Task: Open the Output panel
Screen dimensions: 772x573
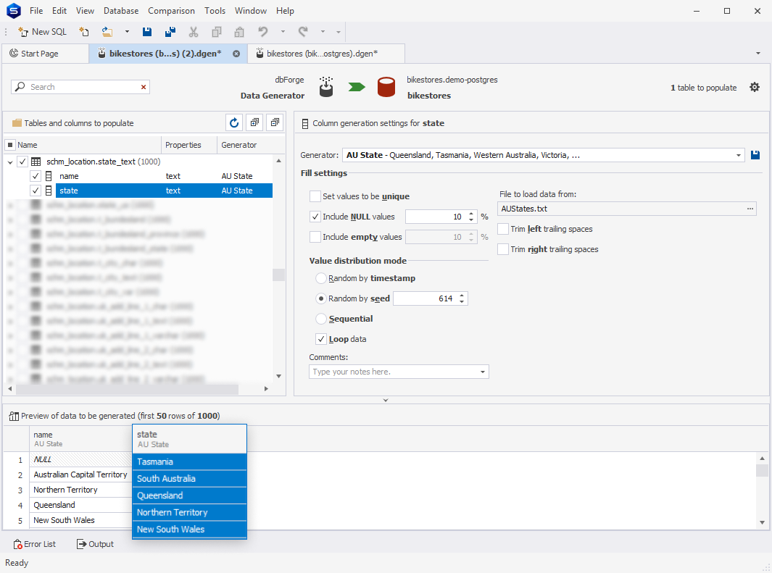Action: (x=96, y=544)
